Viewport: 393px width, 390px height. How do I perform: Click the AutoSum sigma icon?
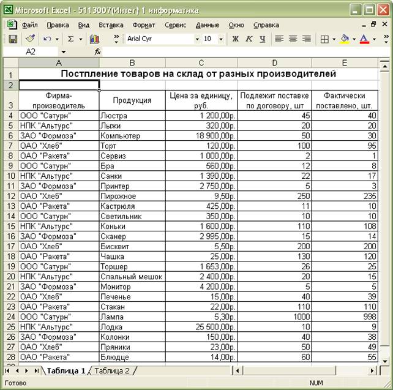(71, 39)
